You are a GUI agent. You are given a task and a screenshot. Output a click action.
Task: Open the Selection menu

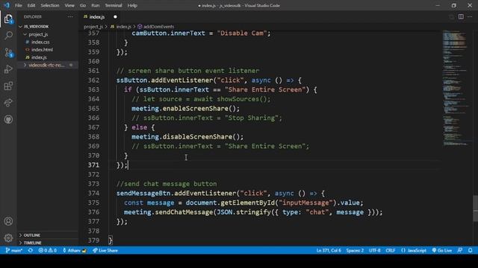click(x=50, y=5)
